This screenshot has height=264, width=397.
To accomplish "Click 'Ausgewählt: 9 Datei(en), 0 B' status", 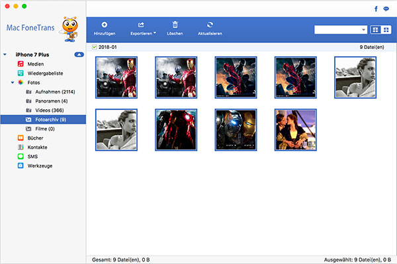I will coord(357,259).
